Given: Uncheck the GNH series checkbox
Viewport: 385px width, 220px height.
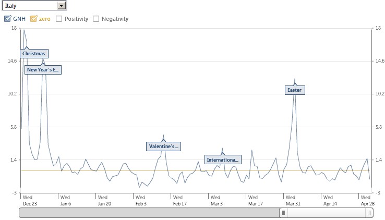Looking at the screenshot, I should click(x=8, y=19).
